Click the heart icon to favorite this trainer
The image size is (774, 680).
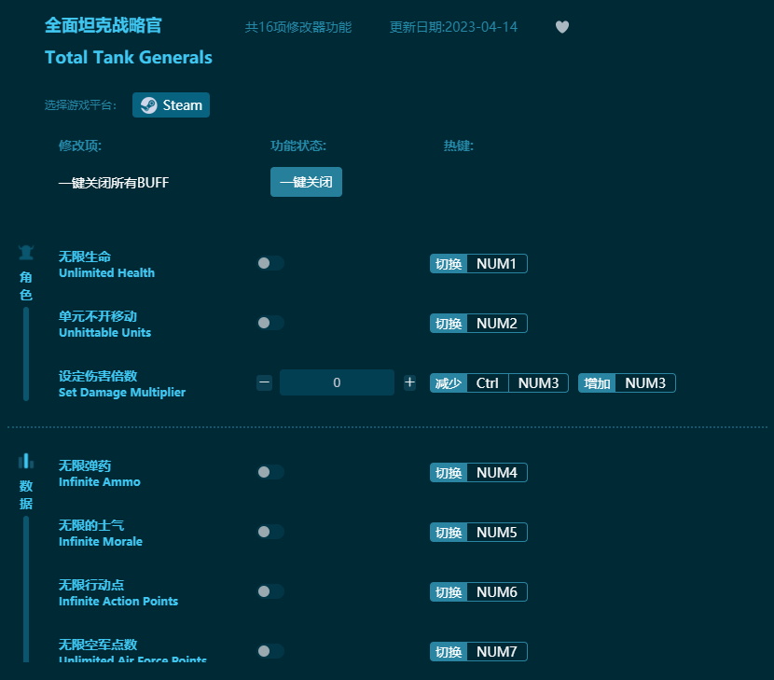point(562,27)
